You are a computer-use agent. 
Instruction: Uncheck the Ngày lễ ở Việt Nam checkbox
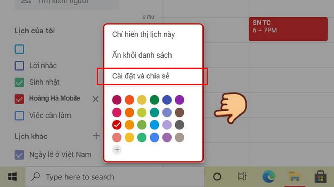(19, 155)
